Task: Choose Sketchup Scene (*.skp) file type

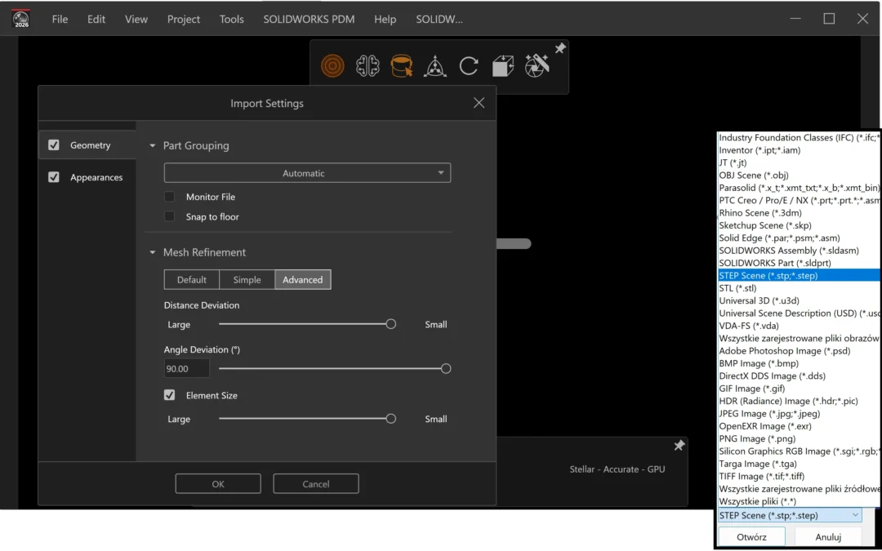Action: pyautogui.click(x=800, y=225)
